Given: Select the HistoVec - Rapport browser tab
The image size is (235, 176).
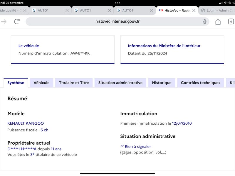Looking at the screenshot, I should 177,11.
